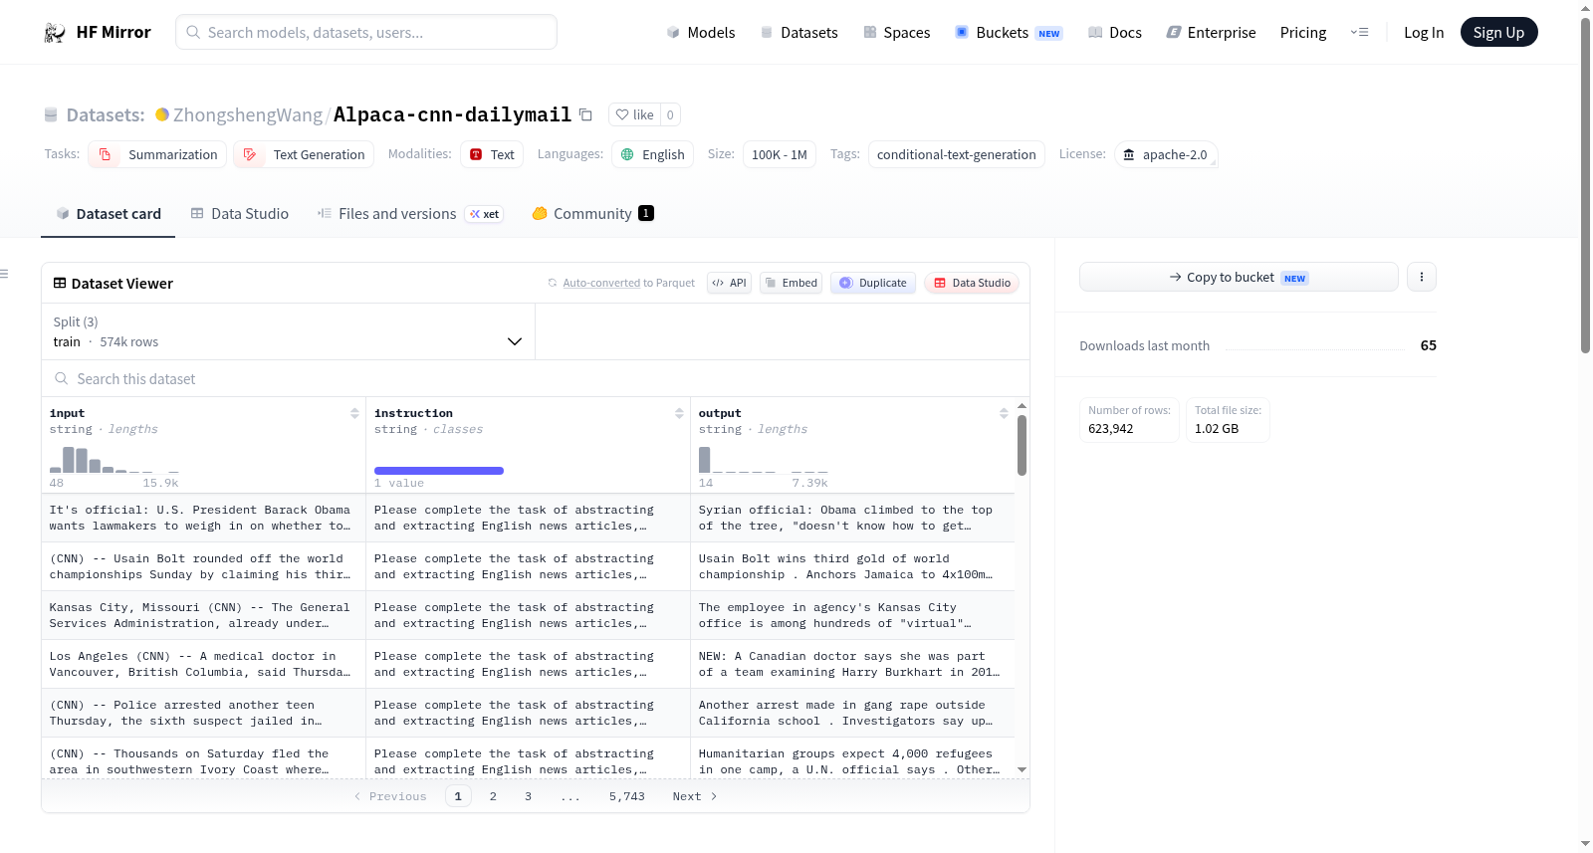Open the Pricing page

point(1303,33)
